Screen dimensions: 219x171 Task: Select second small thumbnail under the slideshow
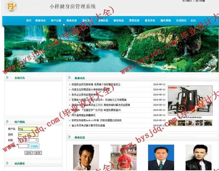click(x=181, y=123)
